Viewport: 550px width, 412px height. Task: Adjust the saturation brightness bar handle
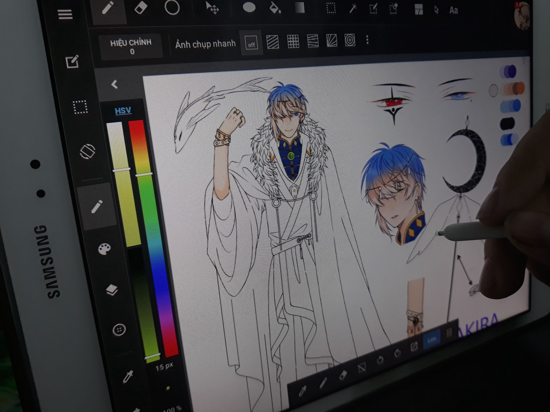tap(121, 169)
